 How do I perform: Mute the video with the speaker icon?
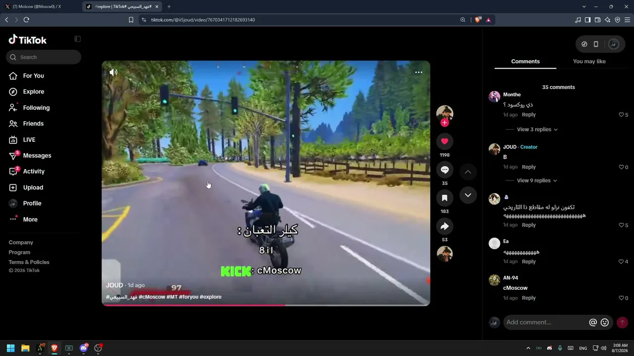113,72
